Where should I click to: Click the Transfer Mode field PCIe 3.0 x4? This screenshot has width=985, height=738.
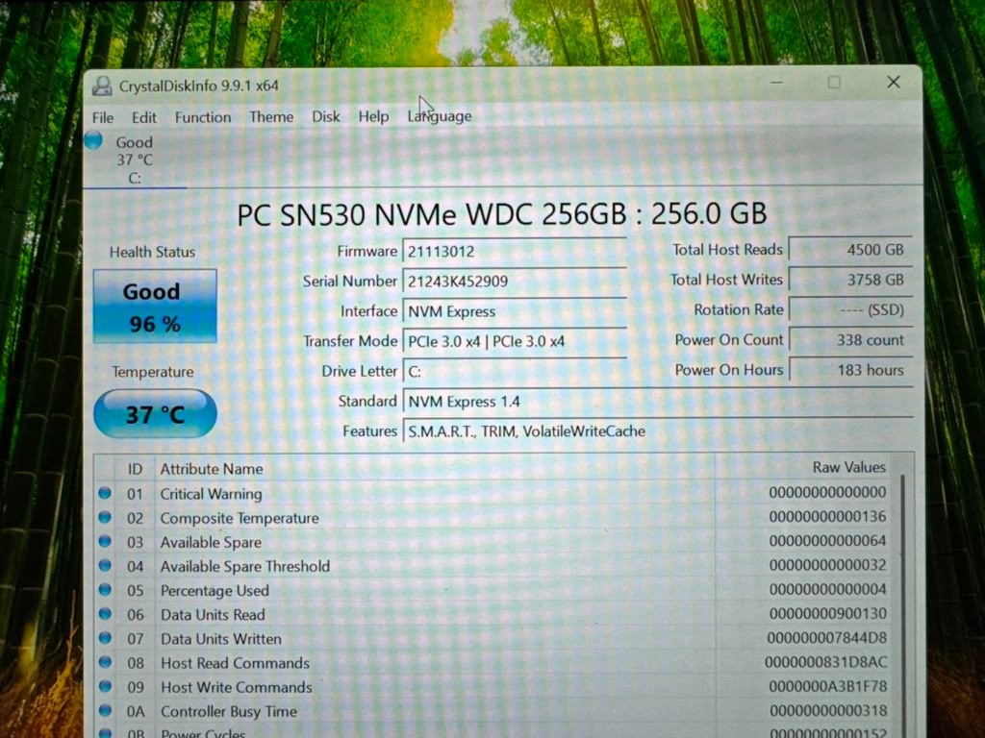point(515,341)
